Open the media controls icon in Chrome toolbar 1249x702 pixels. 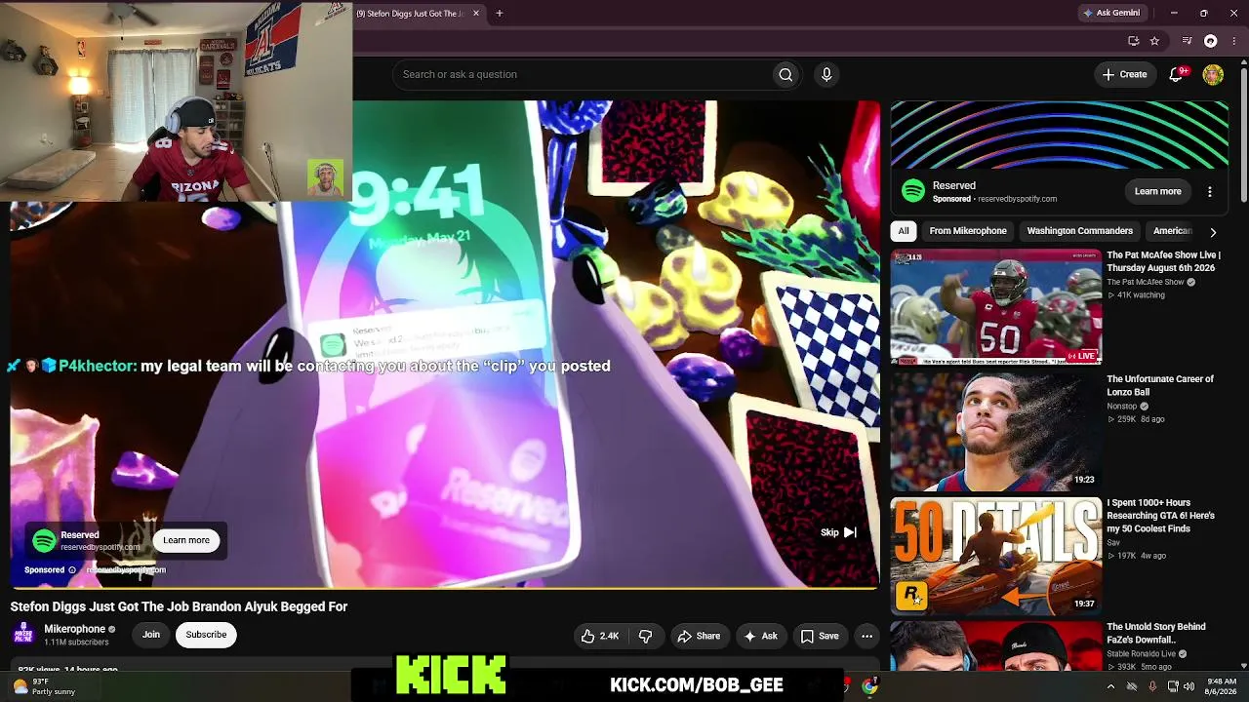[x=1187, y=41]
